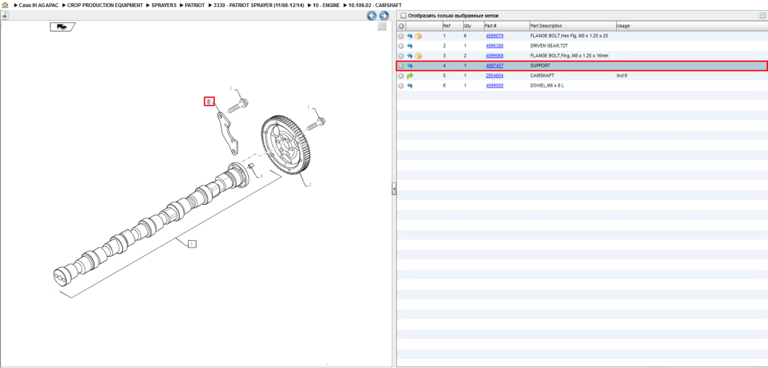Open '3330 - PATRIOT SPRAYER (11/08-12/14)' breadcrumb
This screenshot has width=768, height=368.
pyautogui.click(x=259, y=5)
